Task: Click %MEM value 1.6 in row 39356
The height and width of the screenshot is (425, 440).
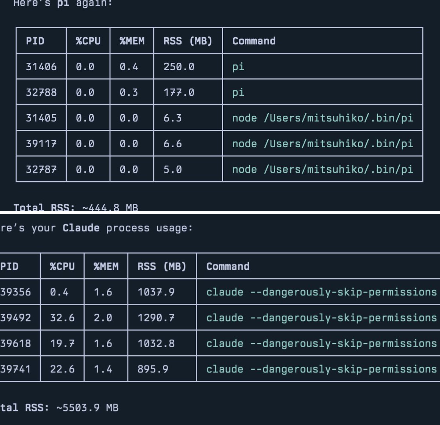Action: (x=103, y=292)
